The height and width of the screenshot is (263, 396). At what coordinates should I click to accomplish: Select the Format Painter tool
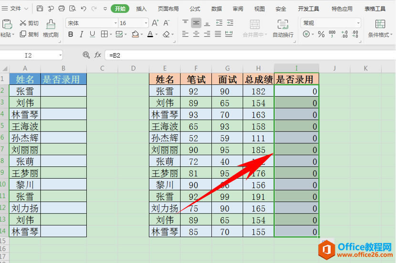[51, 28]
